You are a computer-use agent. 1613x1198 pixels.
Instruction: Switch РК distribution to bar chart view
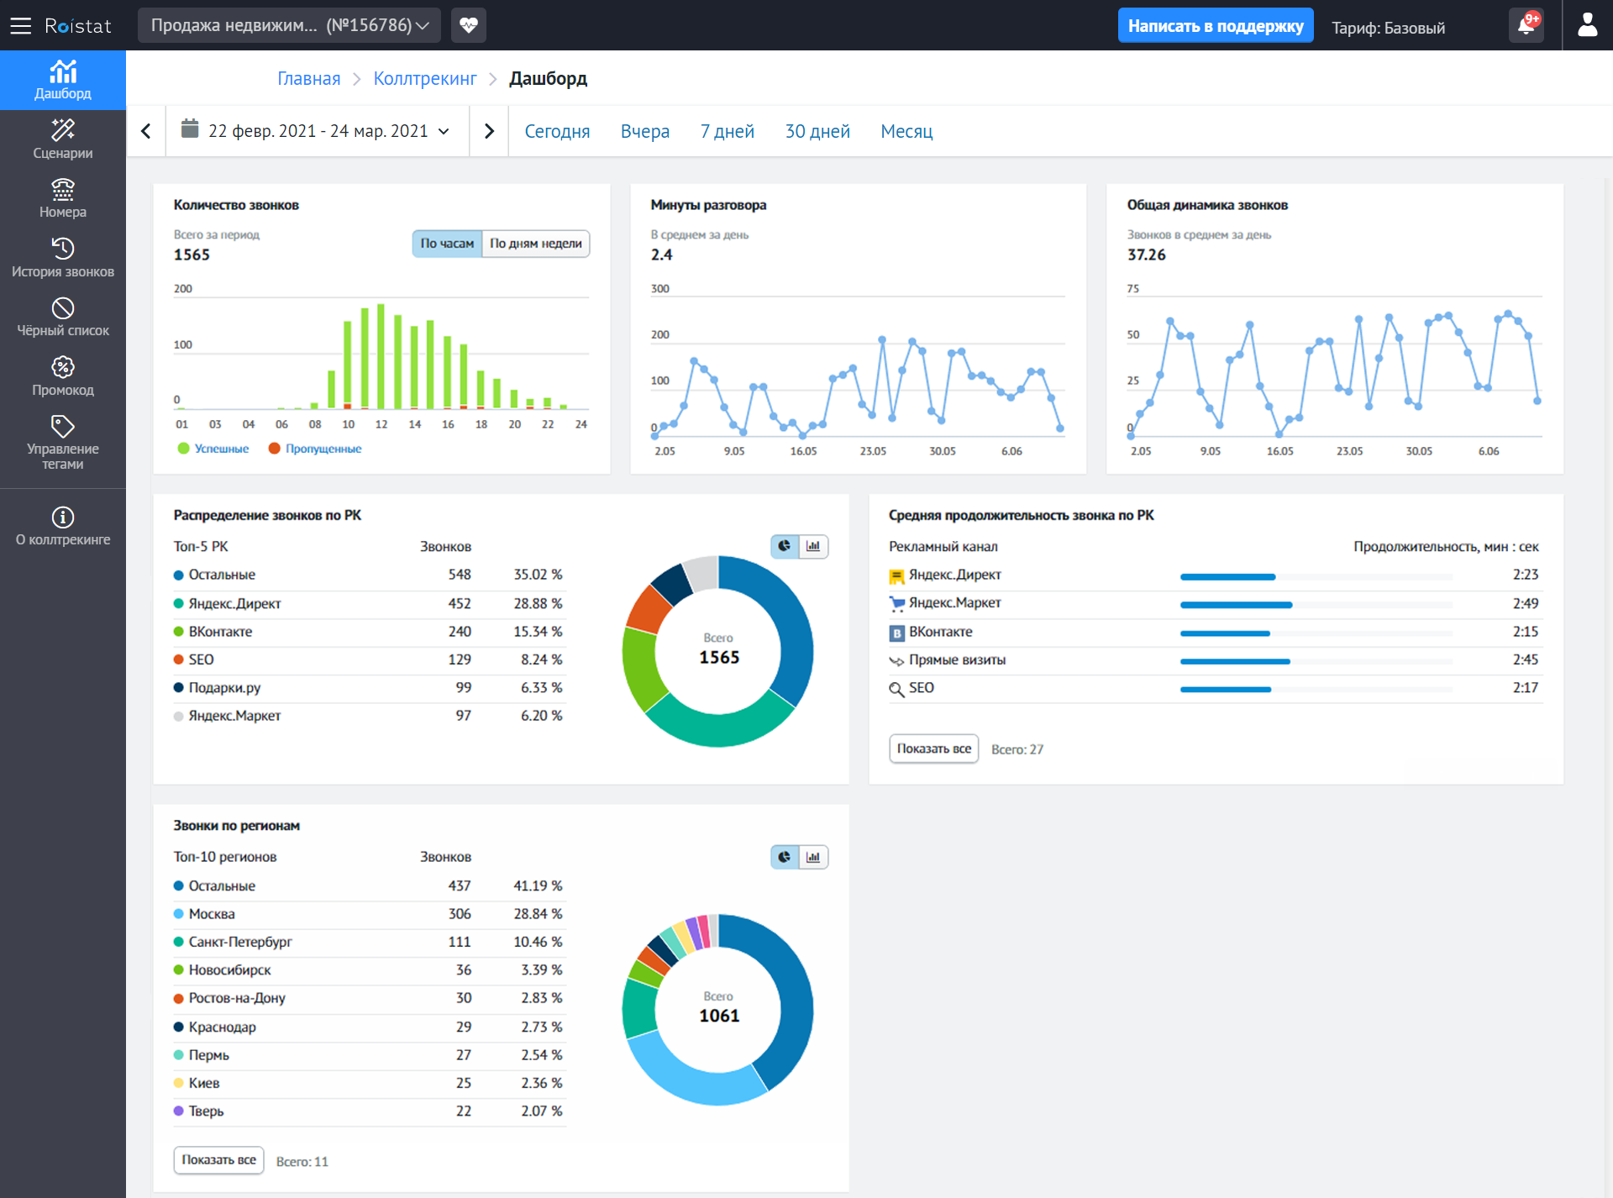813,546
